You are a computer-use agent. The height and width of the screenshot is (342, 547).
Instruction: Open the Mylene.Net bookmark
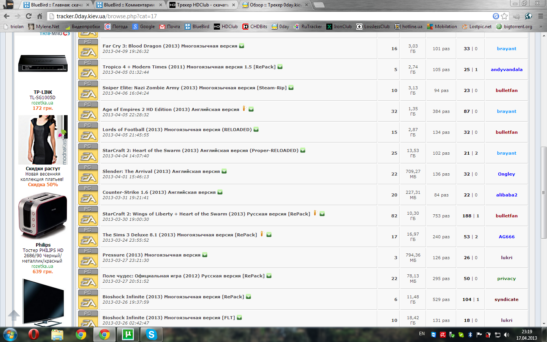[x=44, y=27]
